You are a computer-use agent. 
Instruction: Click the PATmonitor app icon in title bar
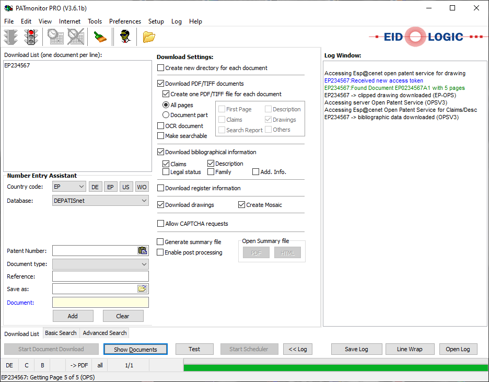pos(8,8)
